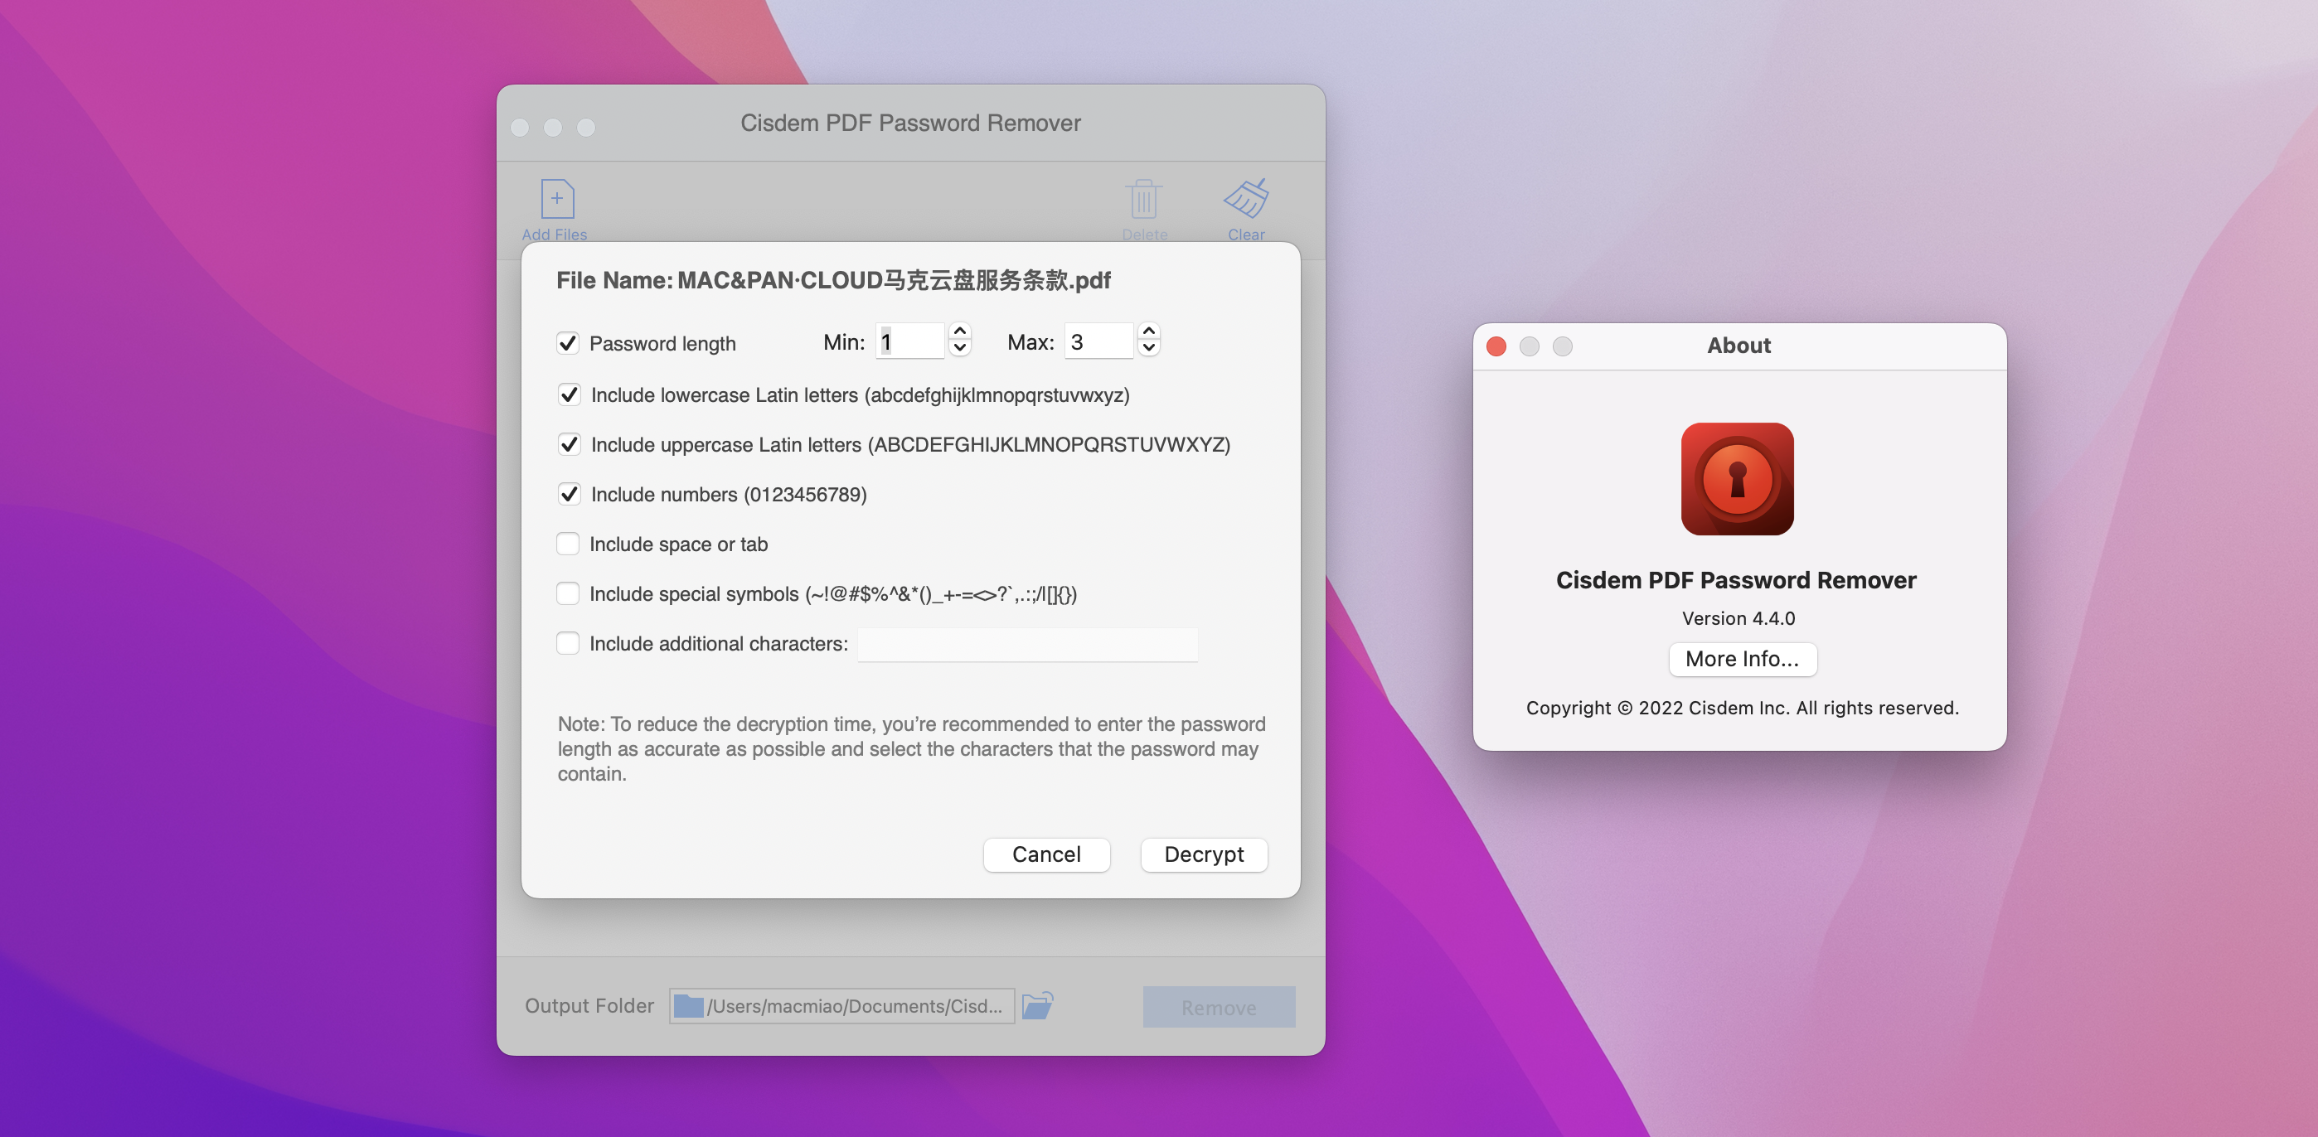Enable Include space or tab

[567, 544]
